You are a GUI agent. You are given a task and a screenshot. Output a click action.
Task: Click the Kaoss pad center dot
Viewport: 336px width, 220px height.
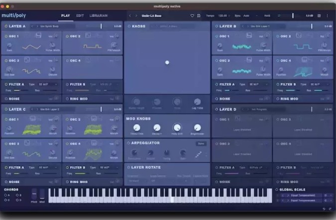[x=167, y=62]
